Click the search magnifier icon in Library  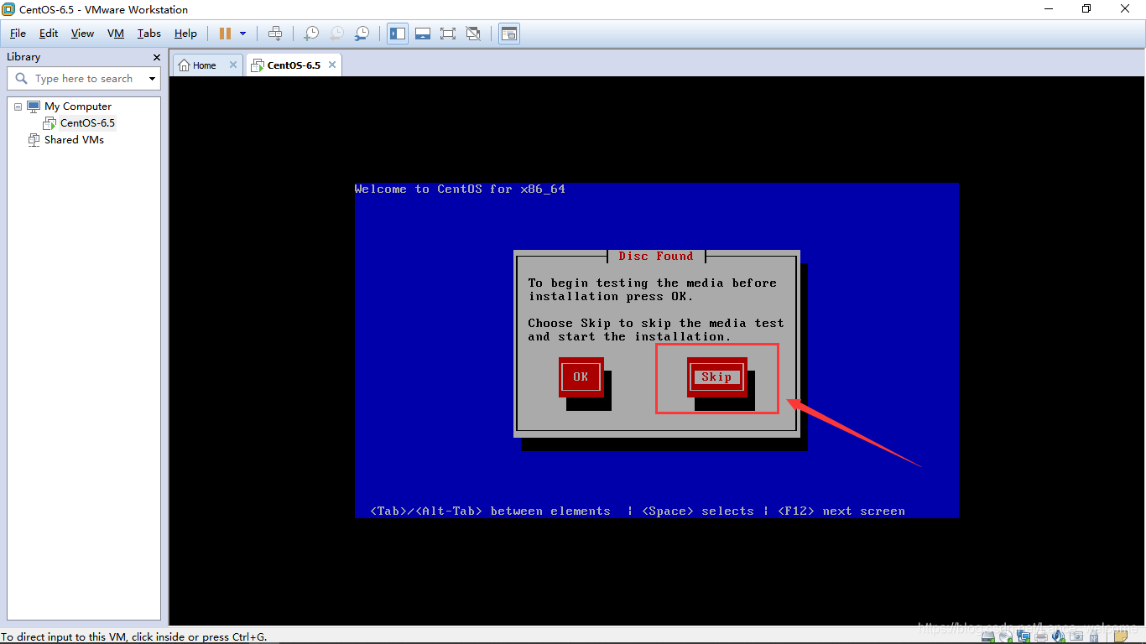(22, 79)
